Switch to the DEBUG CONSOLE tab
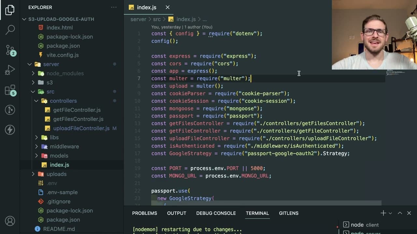 click(216, 213)
